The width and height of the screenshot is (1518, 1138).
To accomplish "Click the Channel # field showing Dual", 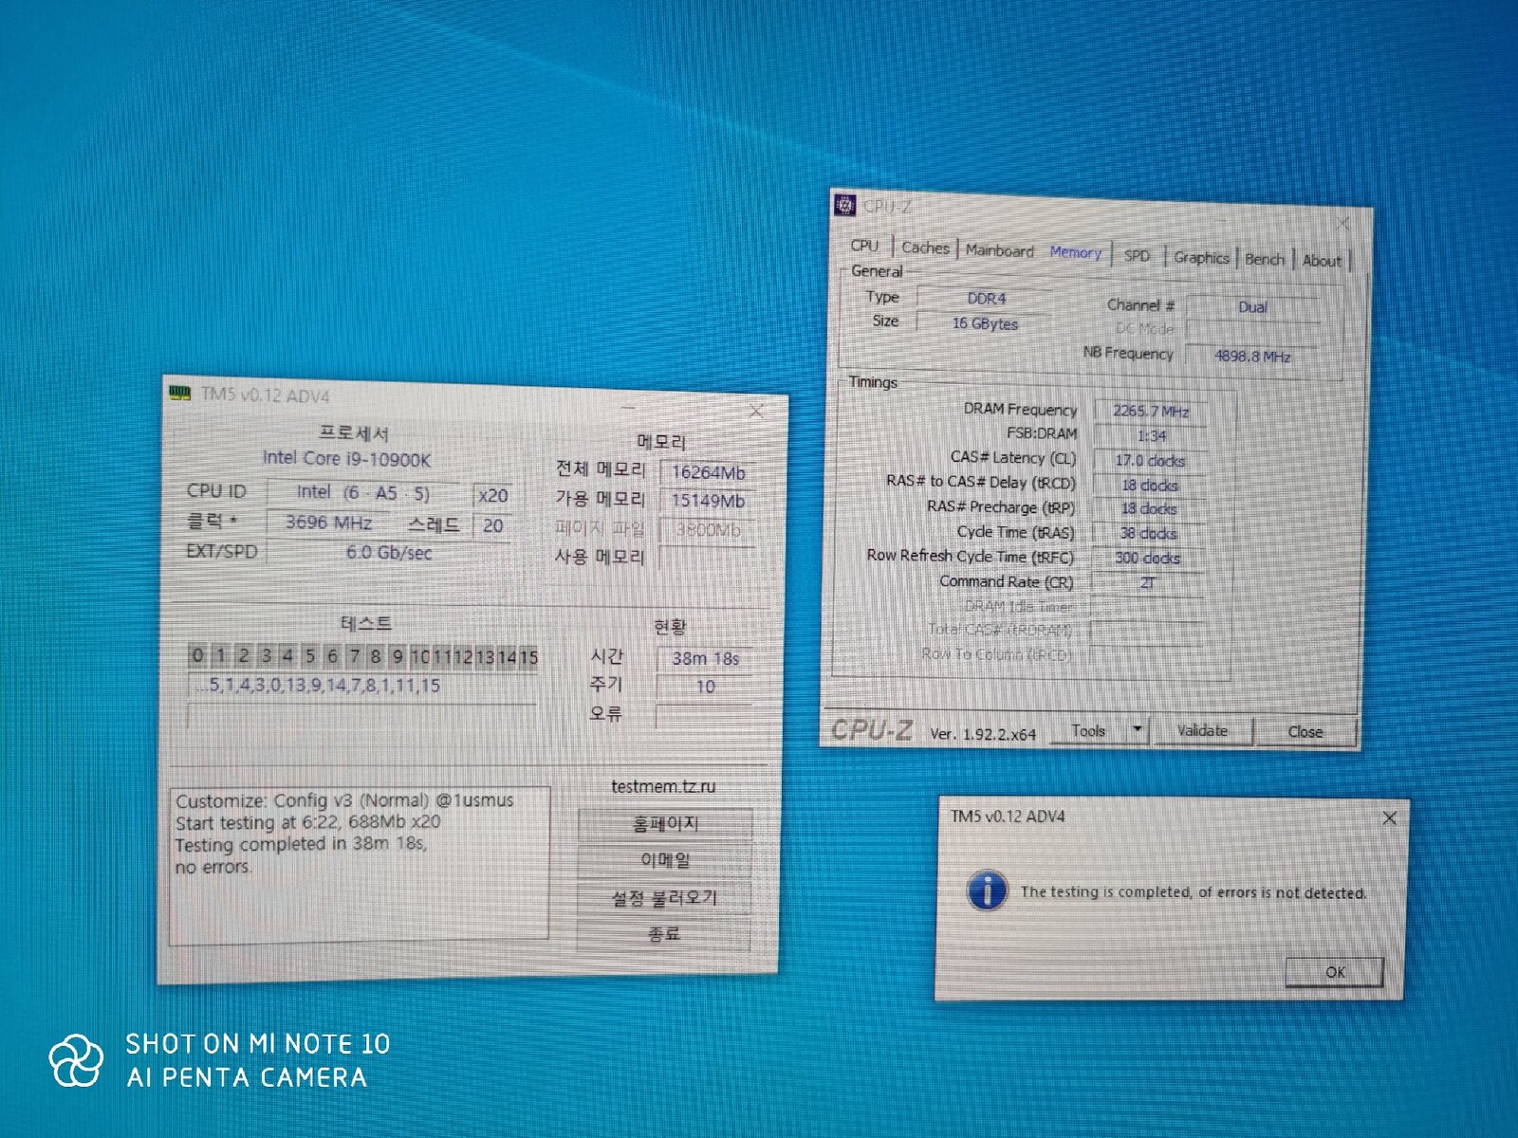I will pyautogui.click(x=1252, y=307).
